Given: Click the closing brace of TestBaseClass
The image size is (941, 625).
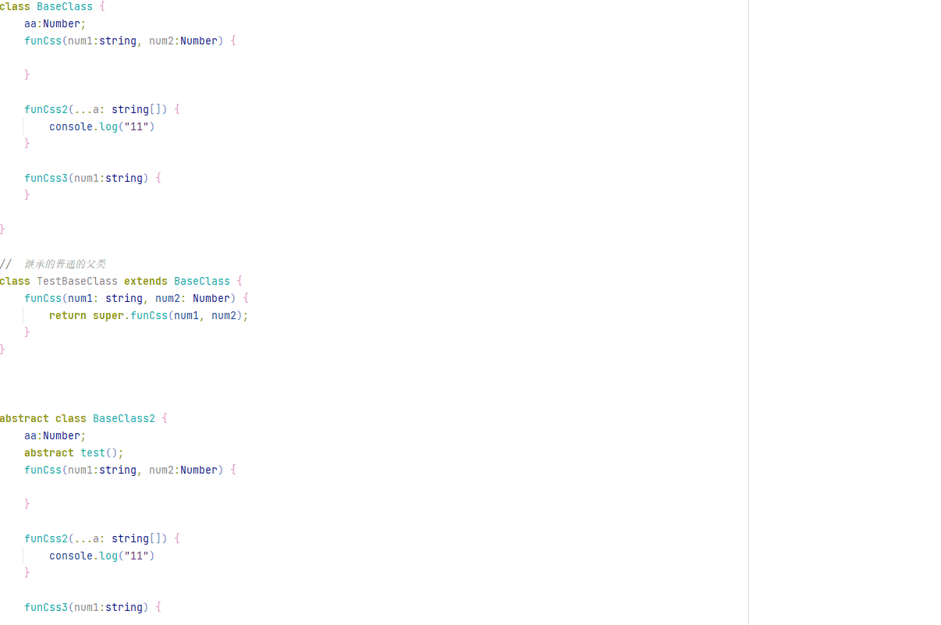Looking at the screenshot, I should 2,350.
